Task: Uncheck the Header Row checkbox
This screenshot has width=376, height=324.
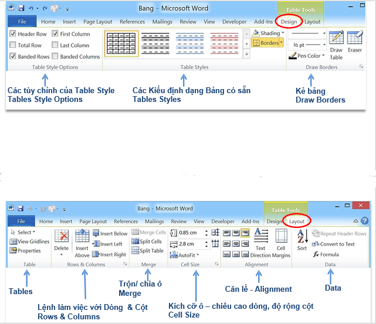Action: [13, 34]
